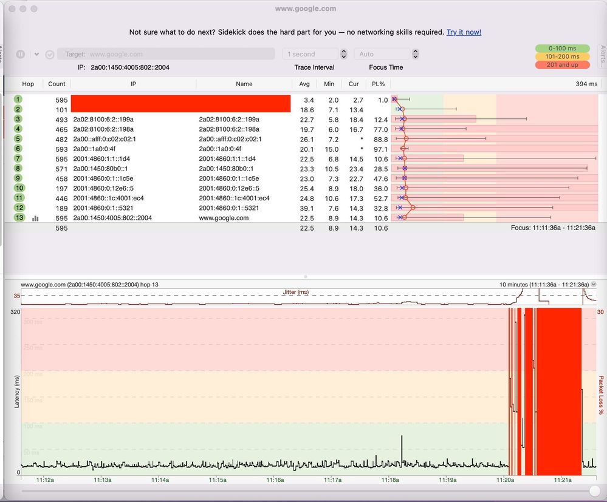Image resolution: width=607 pixels, height=502 pixels.
Task: Toggle the timeline graph icon on hop 13
Action: (x=35, y=218)
